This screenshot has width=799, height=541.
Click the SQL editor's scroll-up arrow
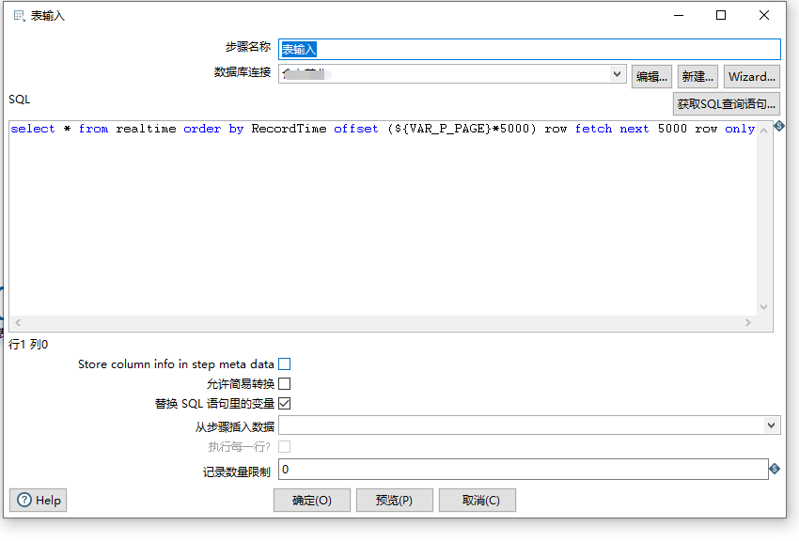(x=763, y=129)
